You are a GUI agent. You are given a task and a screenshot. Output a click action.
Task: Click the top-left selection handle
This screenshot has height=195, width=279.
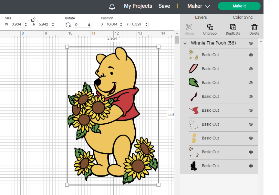pos(67,47)
